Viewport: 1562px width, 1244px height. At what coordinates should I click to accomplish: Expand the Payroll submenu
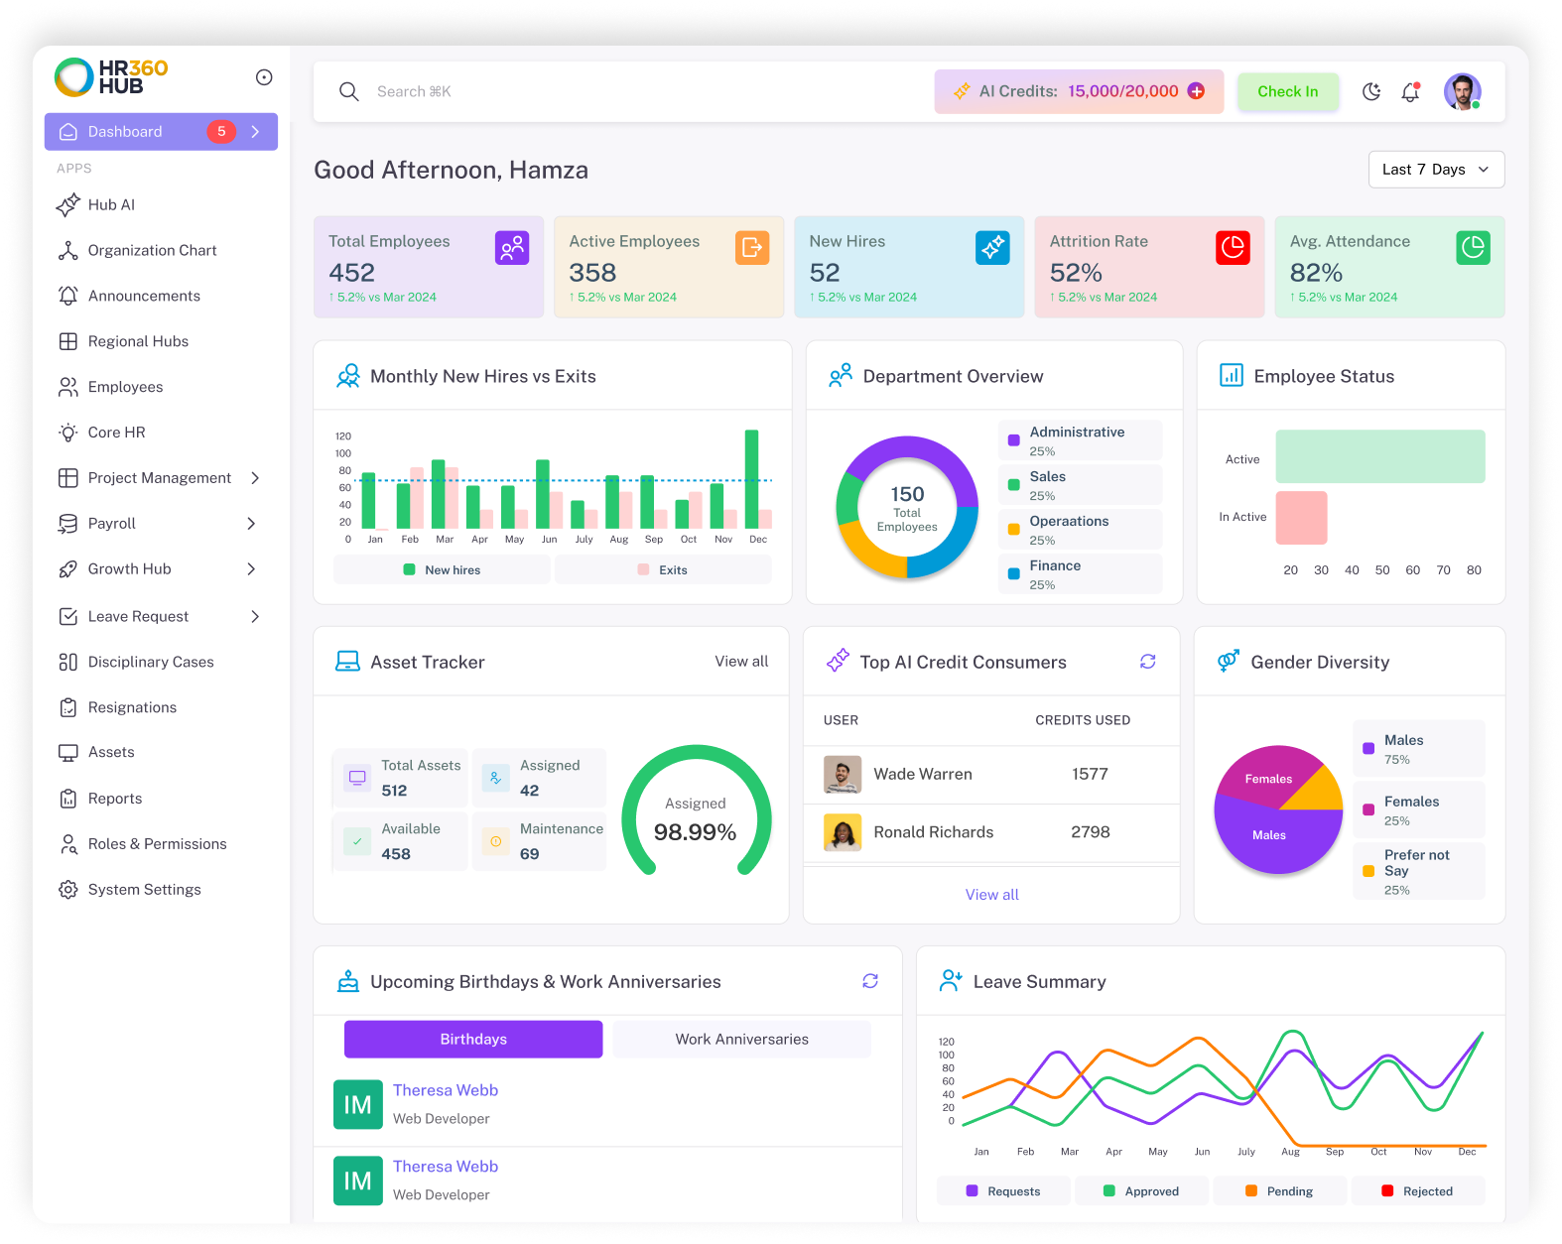point(251,524)
